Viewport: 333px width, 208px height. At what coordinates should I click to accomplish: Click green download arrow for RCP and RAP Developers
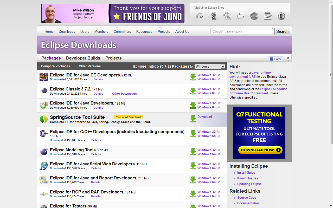click(x=193, y=194)
